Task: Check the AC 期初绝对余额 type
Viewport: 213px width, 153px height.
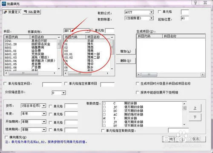Action: [104, 114]
